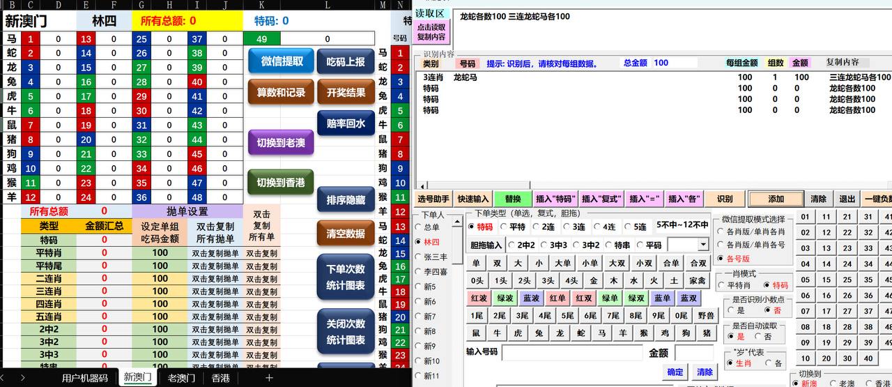
Task: Click the 关闭次数统计图表 button
Action: click(x=346, y=332)
